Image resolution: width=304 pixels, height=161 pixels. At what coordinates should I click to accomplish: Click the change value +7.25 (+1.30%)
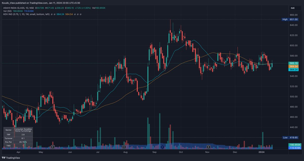[x=83, y=8]
